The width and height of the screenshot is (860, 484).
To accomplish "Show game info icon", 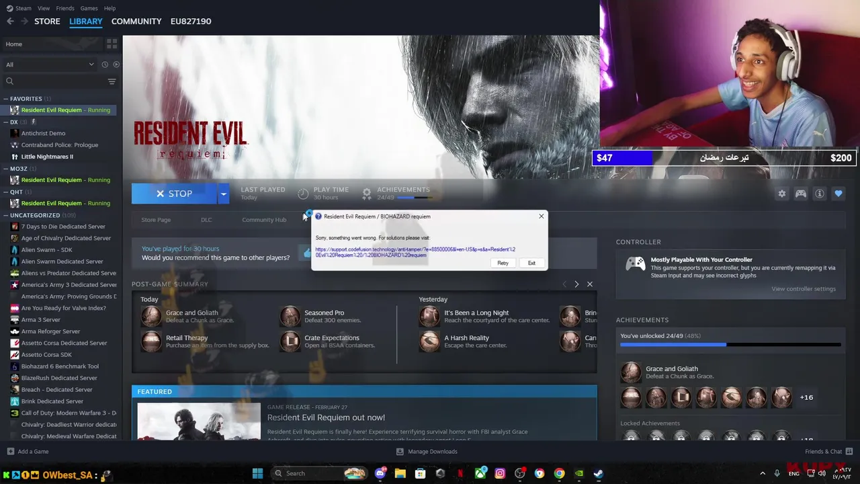I will [820, 194].
